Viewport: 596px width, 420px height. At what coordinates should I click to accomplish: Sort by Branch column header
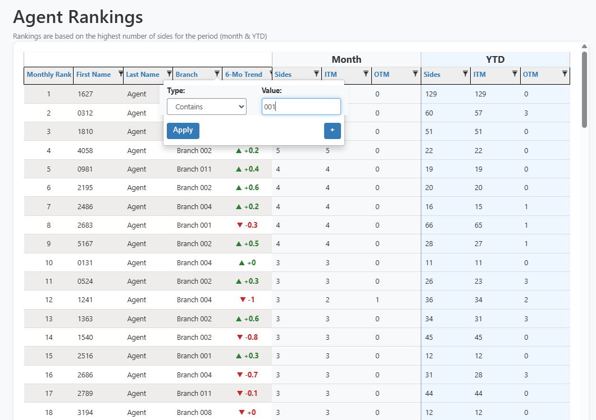[186, 75]
